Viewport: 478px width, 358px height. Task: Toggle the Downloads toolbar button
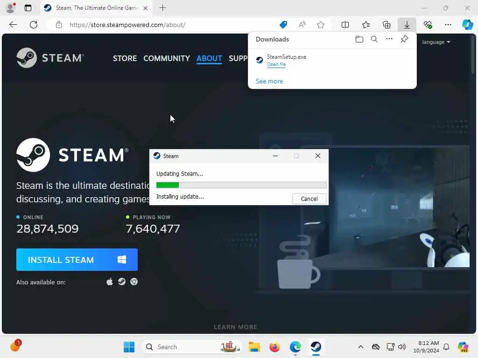(x=407, y=25)
